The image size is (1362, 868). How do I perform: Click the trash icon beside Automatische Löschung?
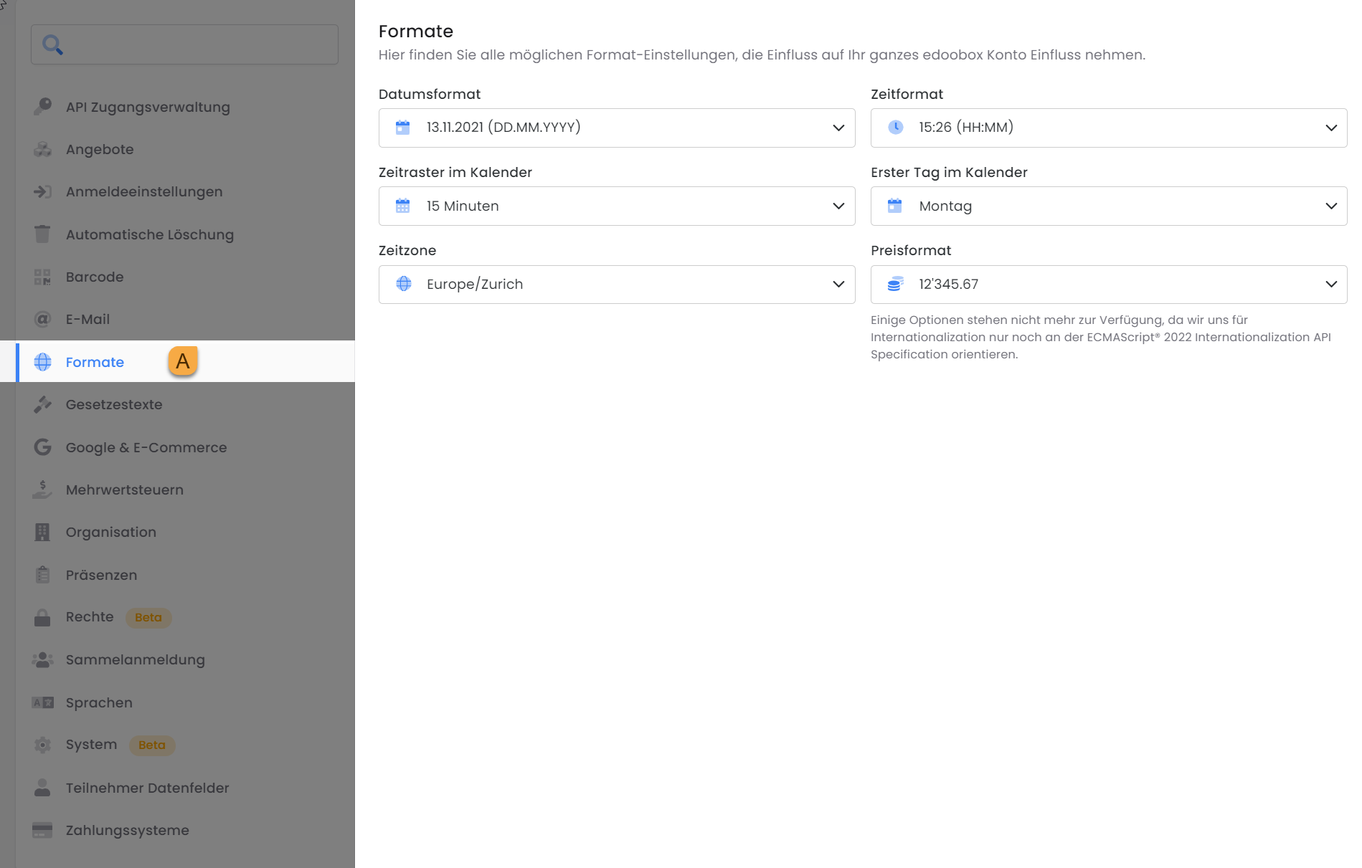click(x=42, y=234)
